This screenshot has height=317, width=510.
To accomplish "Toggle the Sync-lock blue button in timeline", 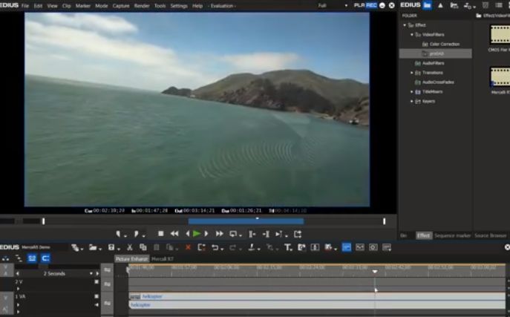I will 32,258.
